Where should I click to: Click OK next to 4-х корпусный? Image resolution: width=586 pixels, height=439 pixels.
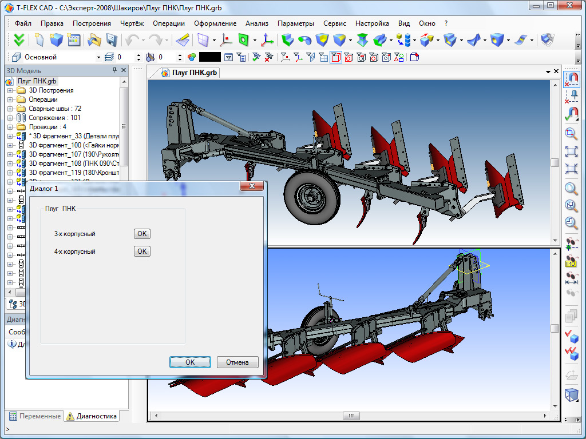142,252
